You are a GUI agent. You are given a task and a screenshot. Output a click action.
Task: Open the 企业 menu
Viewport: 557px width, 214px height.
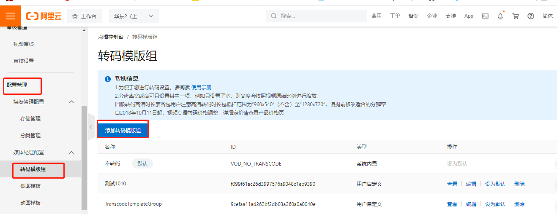(x=432, y=16)
